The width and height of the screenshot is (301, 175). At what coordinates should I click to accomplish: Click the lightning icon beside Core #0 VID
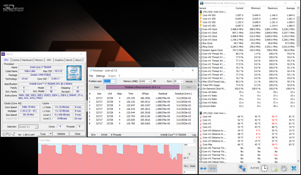click(201, 15)
